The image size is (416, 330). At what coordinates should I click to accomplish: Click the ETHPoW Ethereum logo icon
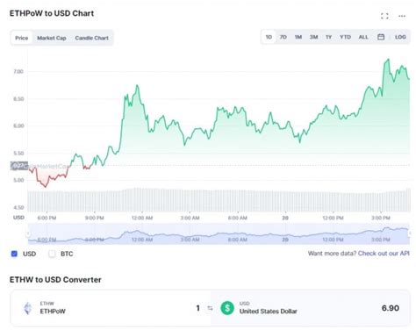coord(28,308)
